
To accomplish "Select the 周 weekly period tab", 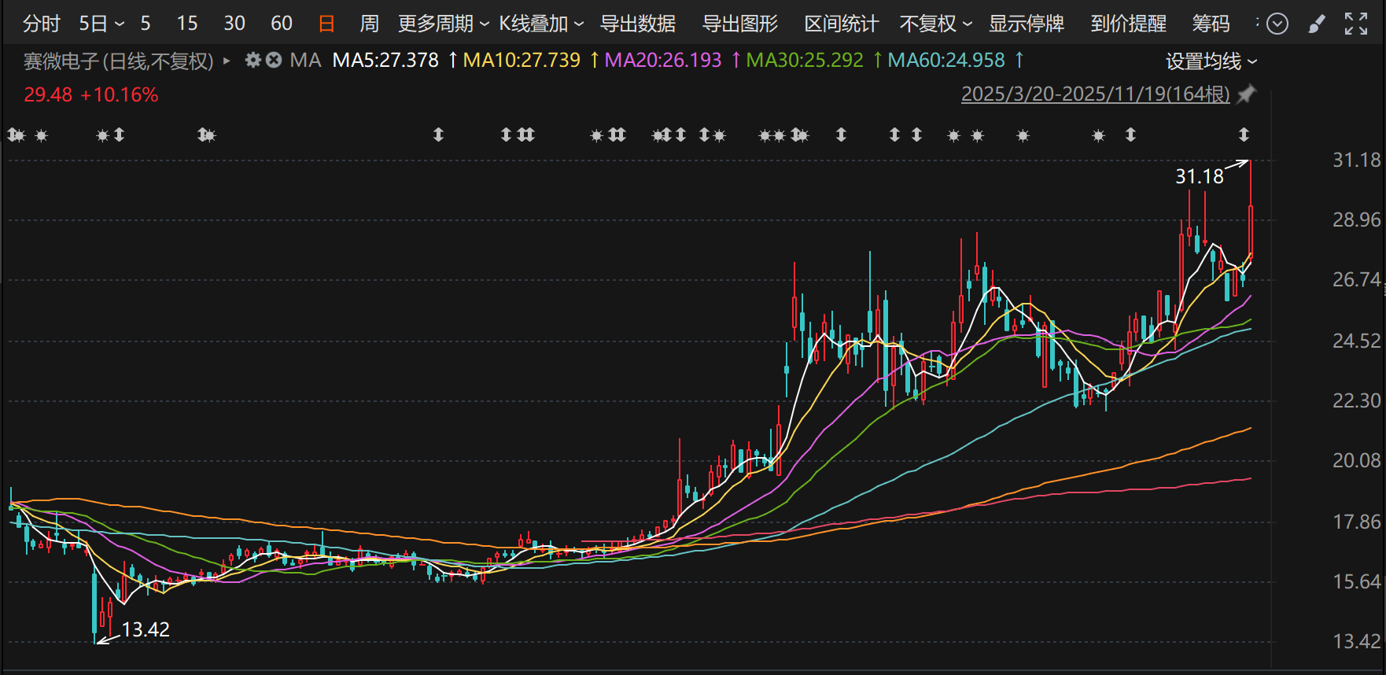I will point(369,24).
